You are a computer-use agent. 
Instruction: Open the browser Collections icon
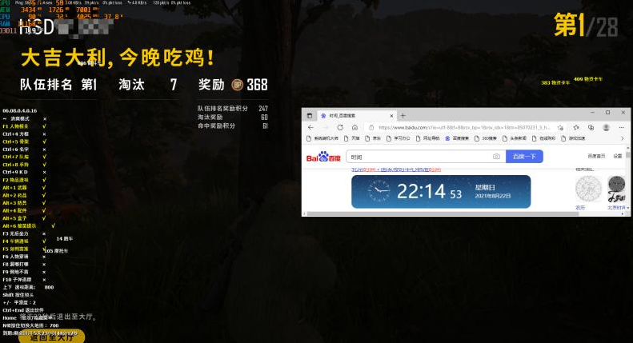coord(591,127)
